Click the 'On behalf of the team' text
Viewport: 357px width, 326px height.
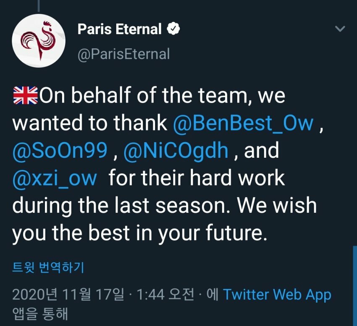[144, 95]
